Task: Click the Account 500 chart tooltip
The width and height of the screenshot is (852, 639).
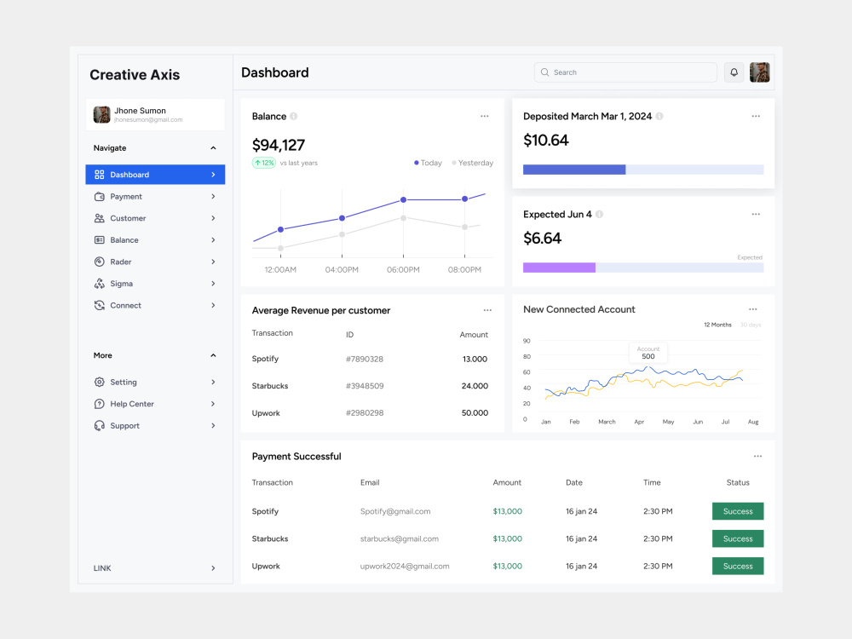Action: click(x=648, y=353)
